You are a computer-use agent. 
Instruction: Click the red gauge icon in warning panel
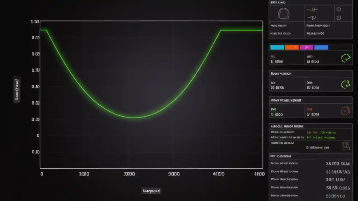(x=345, y=111)
